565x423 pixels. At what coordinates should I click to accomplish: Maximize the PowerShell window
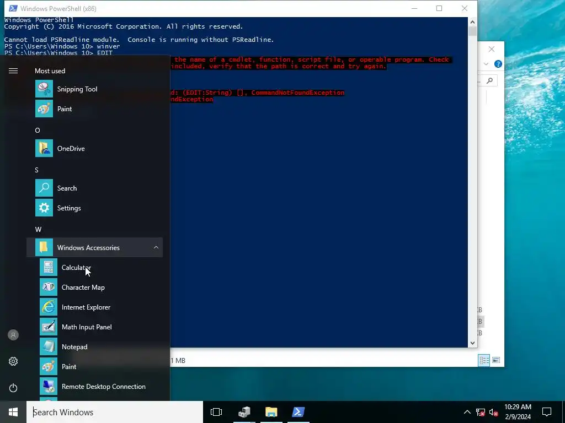(x=439, y=8)
